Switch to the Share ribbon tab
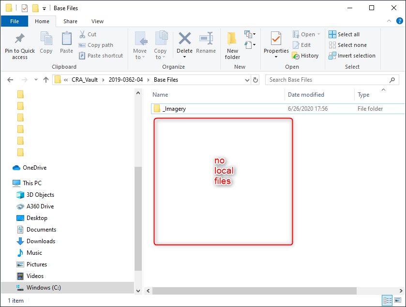406x307 pixels. click(70, 21)
